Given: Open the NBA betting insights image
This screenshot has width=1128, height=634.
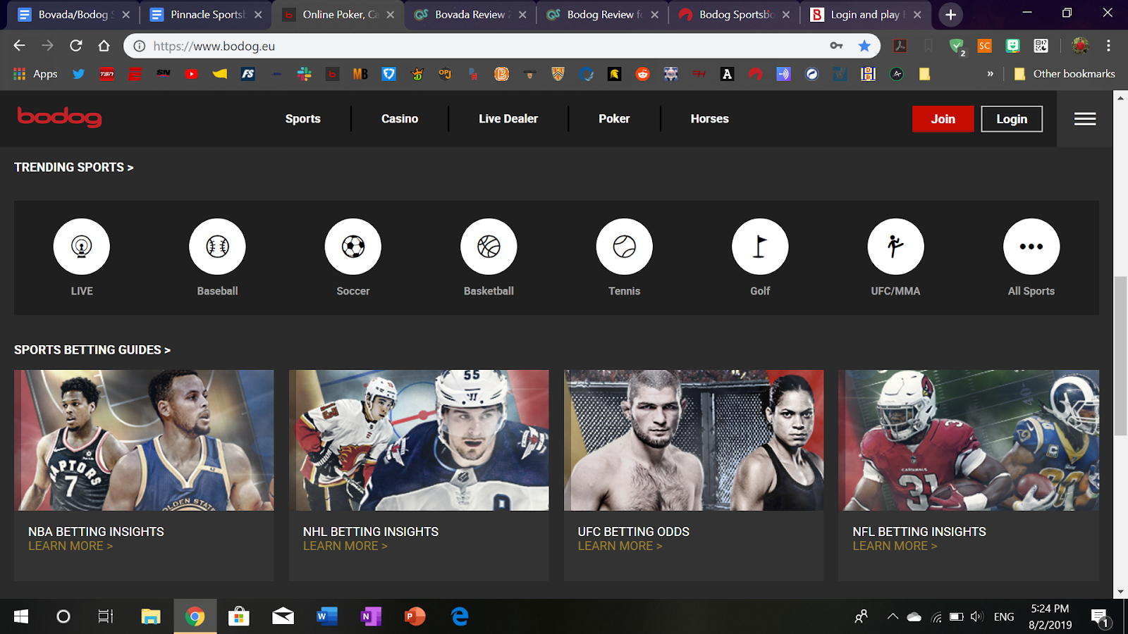Looking at the screenshot, I should click(x=144, y=440).
